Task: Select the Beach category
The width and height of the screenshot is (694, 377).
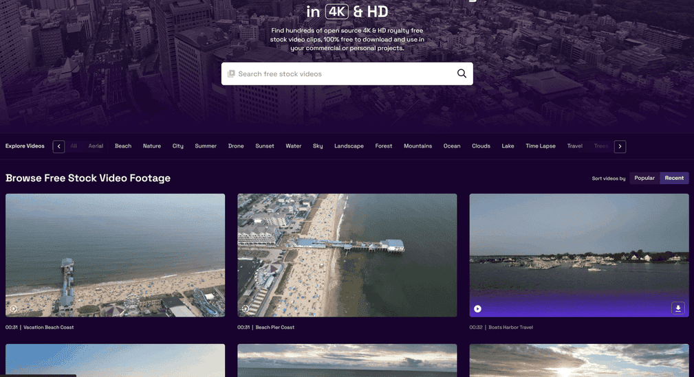Action: coord(123,146)
